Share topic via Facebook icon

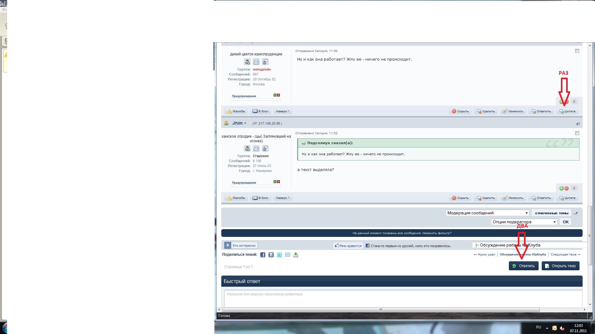click(x=262, y=255)
